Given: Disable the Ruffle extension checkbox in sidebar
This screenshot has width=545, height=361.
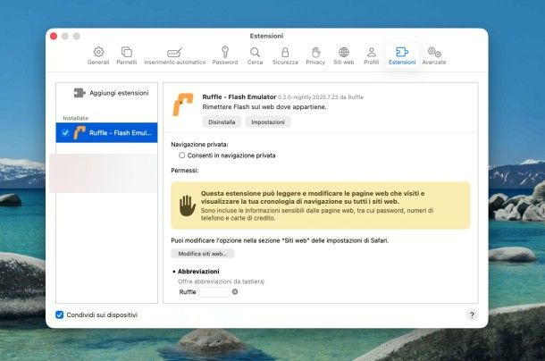Looking at the screenshot, I should click(x=65, y=132).
